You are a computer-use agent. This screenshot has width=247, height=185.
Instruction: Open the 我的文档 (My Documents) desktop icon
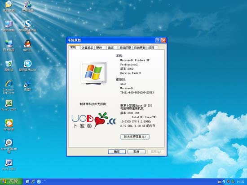pos(9,6)
